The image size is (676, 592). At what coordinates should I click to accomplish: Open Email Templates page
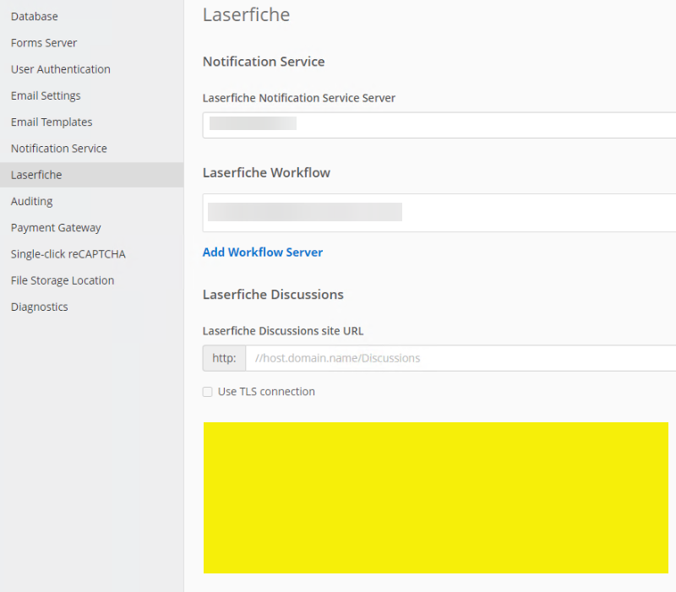[x=52, y=122]
